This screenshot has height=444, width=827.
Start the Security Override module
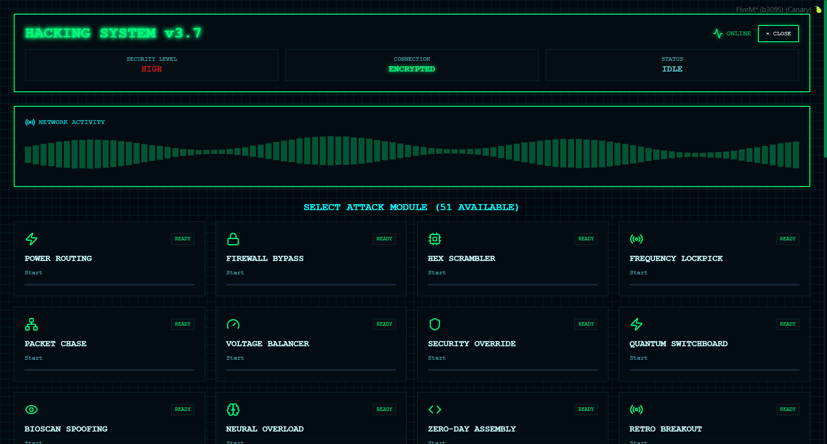[437, 358]
